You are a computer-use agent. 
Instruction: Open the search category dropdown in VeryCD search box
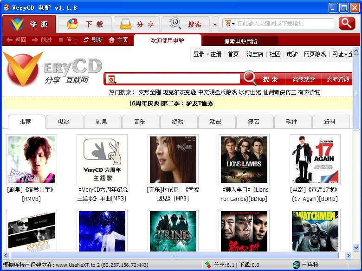pyautogui.click(x=111, y=79)
